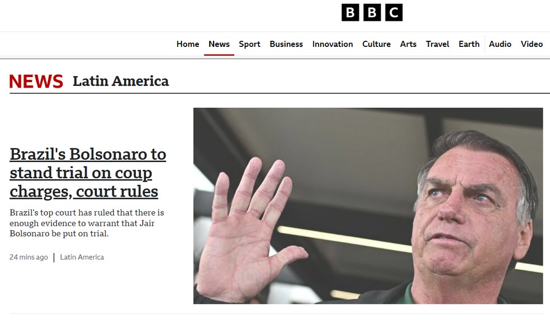
Task: Click the Latin America section title
Action: (121, 82)
